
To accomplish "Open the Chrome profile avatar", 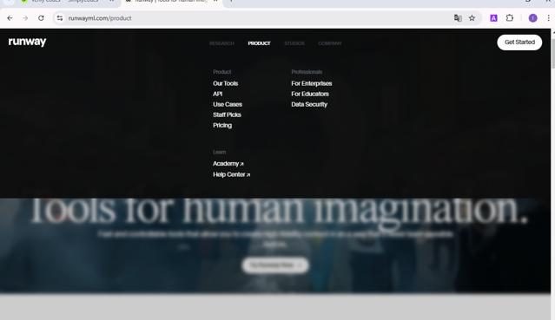I will [x=532, y=18].
